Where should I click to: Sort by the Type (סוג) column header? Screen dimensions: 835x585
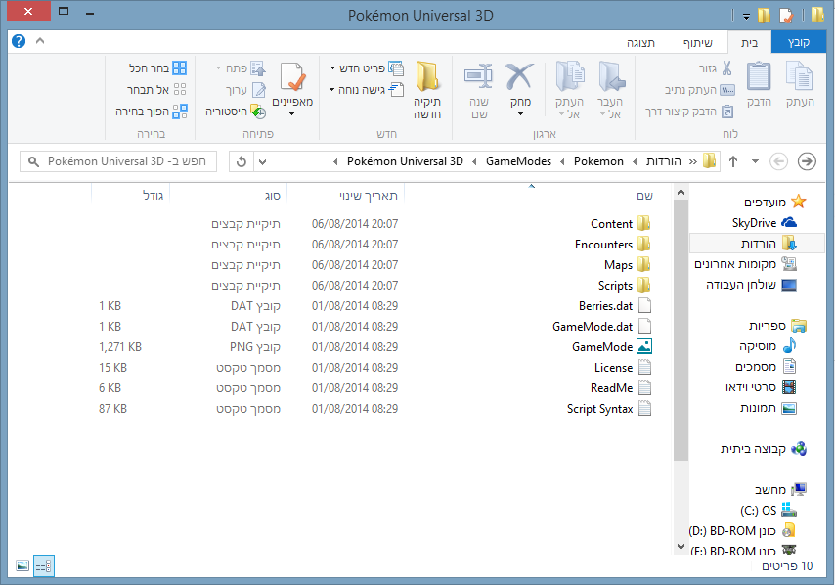tap(273, 196)
